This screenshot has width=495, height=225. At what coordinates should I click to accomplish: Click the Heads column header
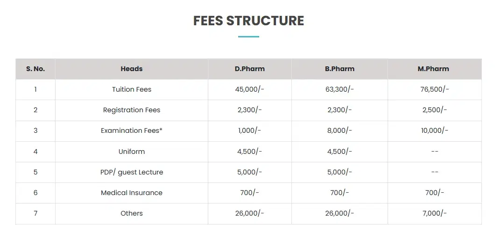click(132, 69)
